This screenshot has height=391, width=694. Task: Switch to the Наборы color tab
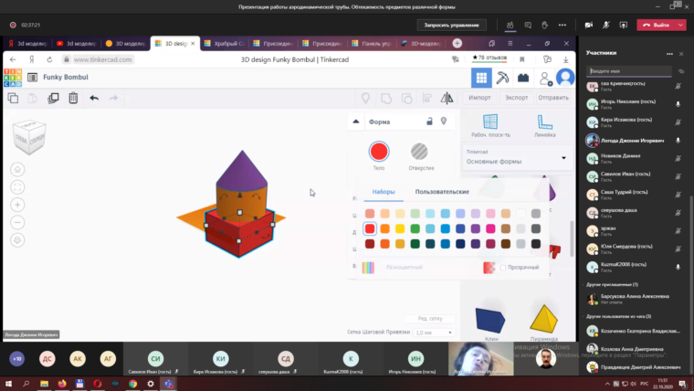tap(384, 192)
